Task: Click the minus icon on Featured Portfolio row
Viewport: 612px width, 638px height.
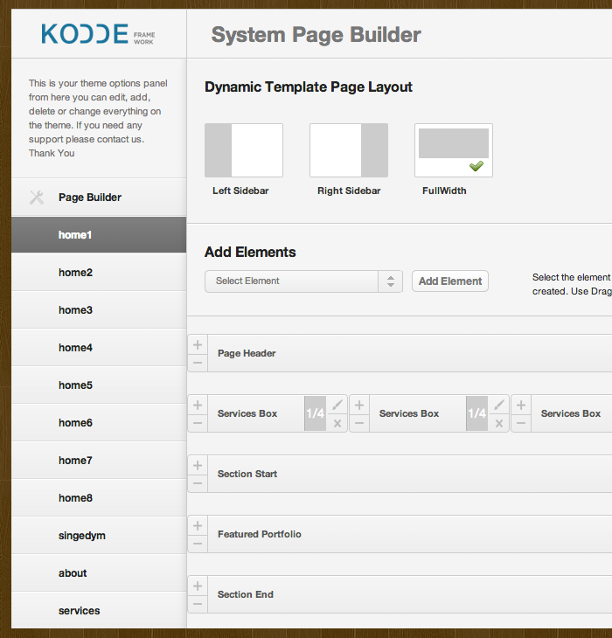Action: 198,544
